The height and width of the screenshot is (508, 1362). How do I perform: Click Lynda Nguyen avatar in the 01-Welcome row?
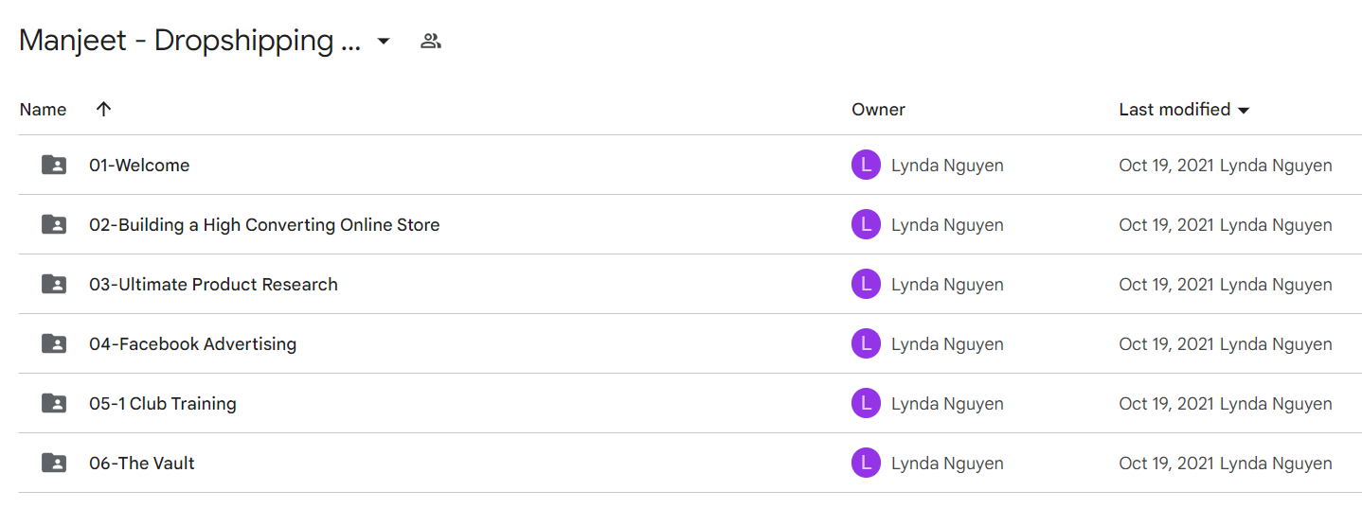coord(866,165)
